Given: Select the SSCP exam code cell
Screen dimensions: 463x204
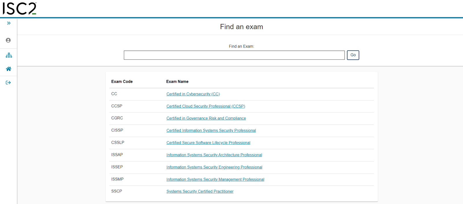Looking at the screenshot, I should point(117,191).
